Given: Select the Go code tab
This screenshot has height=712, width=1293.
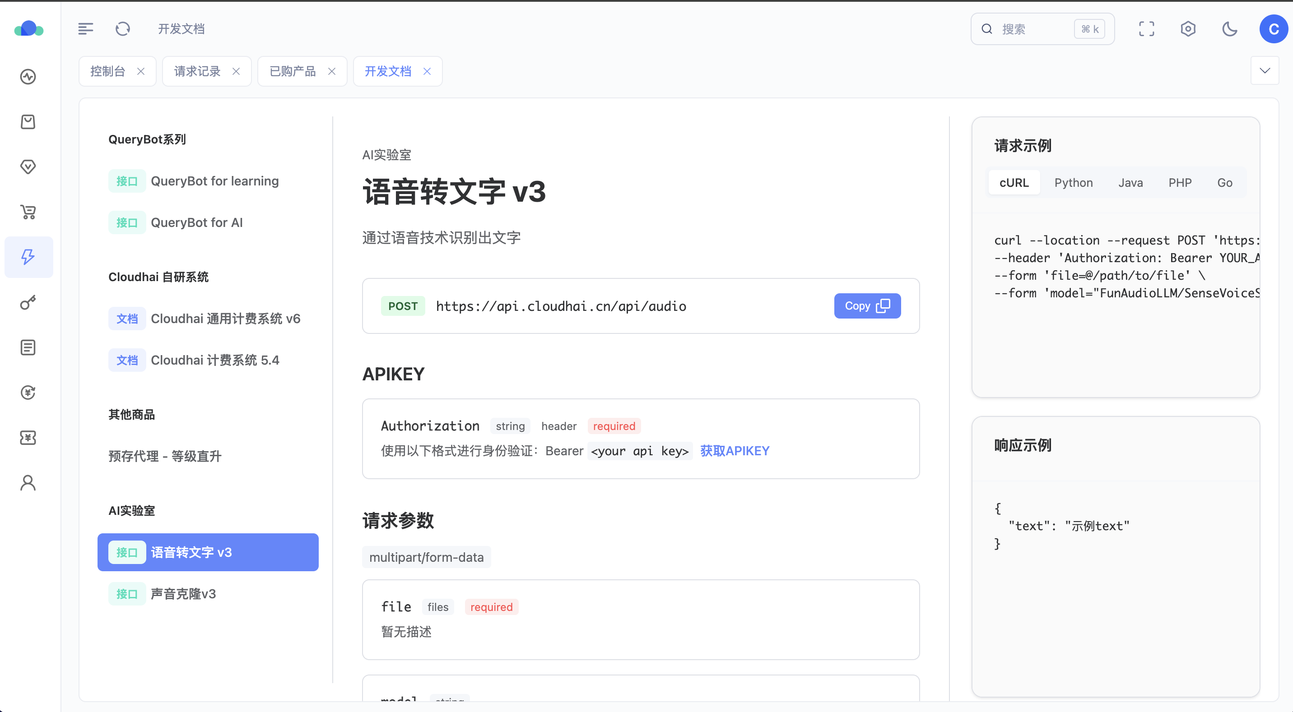Looking at the screenshot, I should tap(1224, 183).
